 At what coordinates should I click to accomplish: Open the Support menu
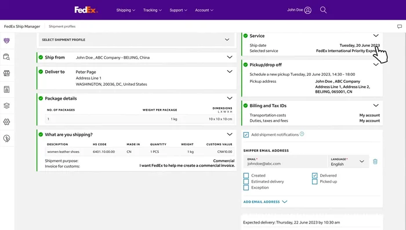coord(178,10)
